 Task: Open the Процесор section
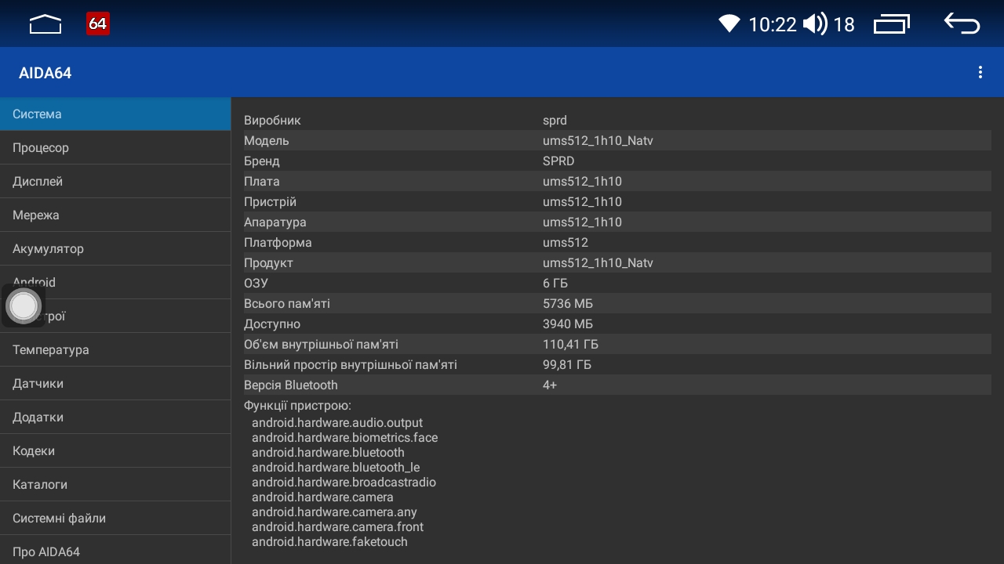click(115, 148)
